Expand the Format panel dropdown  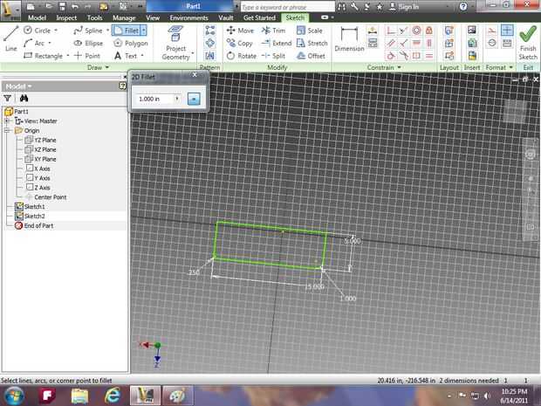[x=511, y=67]
